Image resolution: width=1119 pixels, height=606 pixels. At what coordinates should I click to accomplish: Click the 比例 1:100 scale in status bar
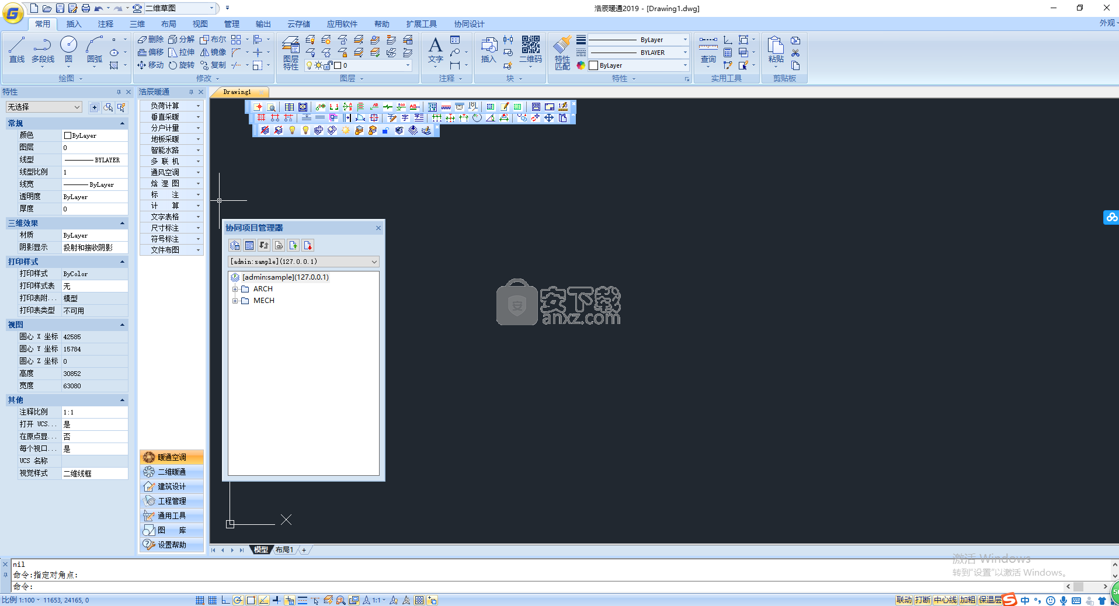point(20,600)
